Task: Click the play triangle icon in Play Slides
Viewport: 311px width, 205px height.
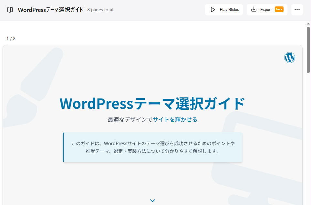Action: pos(213,9)
